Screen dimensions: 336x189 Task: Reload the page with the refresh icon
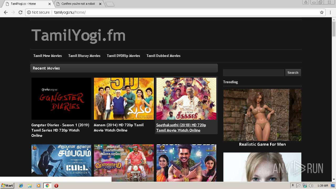point(20,12)
